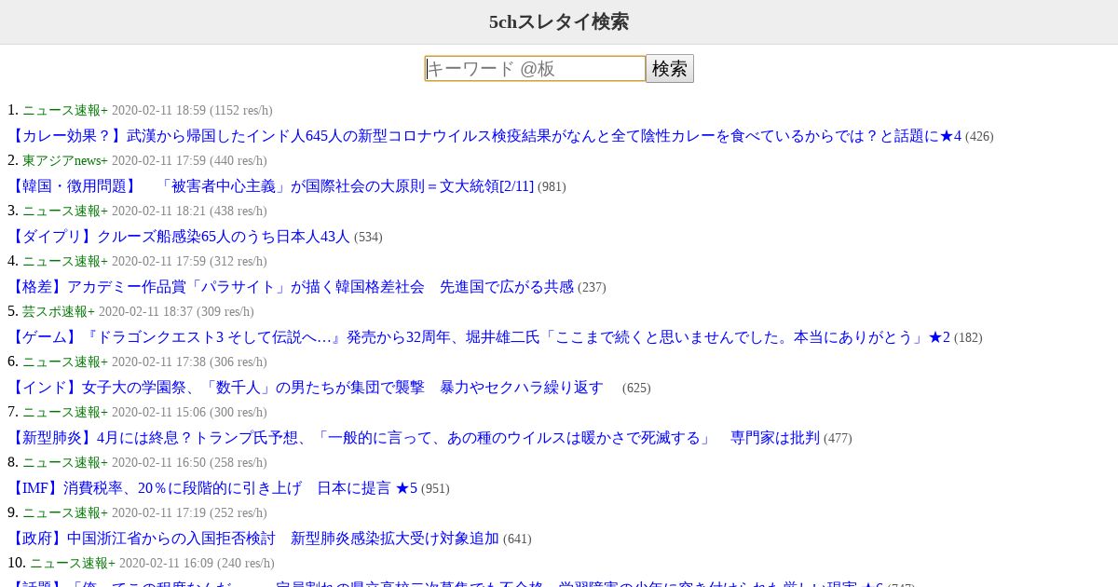Select the 芸スポ速報+ board in entry 5
This screenshot has width=1118, height=587.
tap(59, 312)
